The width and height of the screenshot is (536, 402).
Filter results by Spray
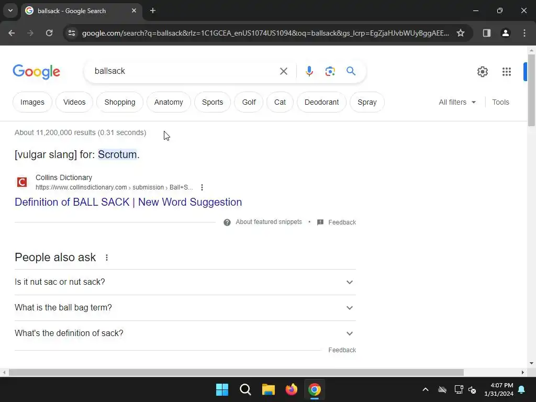(367, 102)
